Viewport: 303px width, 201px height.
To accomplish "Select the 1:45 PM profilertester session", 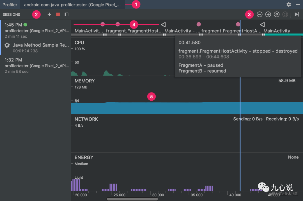I will click(36, 30).
